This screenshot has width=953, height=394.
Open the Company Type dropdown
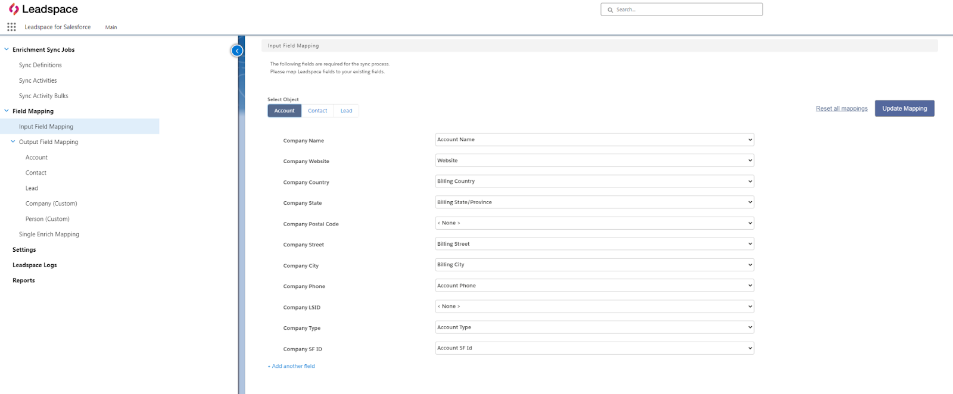[x=594, y=327]
